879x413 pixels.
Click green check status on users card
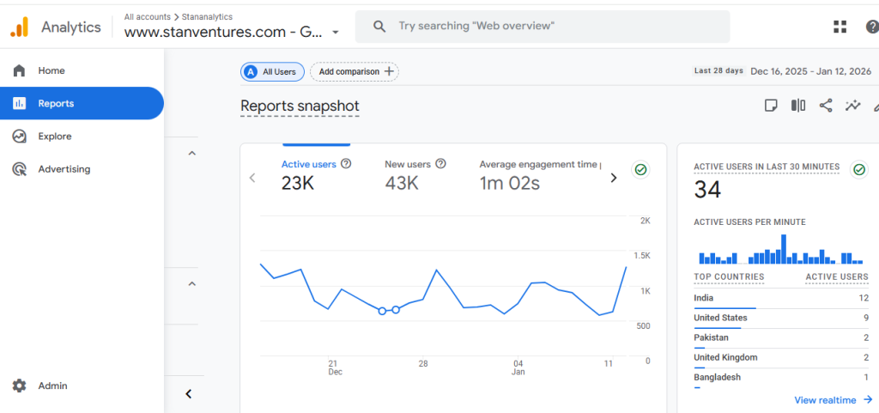point(640,170)
